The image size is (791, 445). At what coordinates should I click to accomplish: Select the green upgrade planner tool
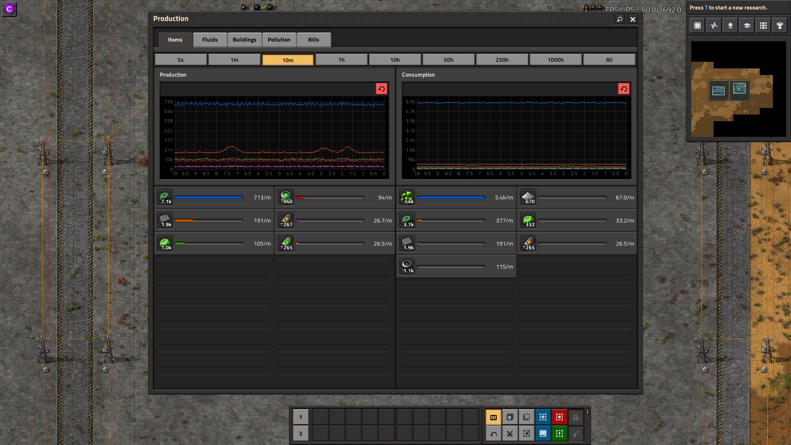(559, 433)
